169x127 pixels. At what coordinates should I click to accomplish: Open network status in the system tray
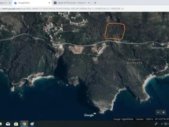point(166,124)
